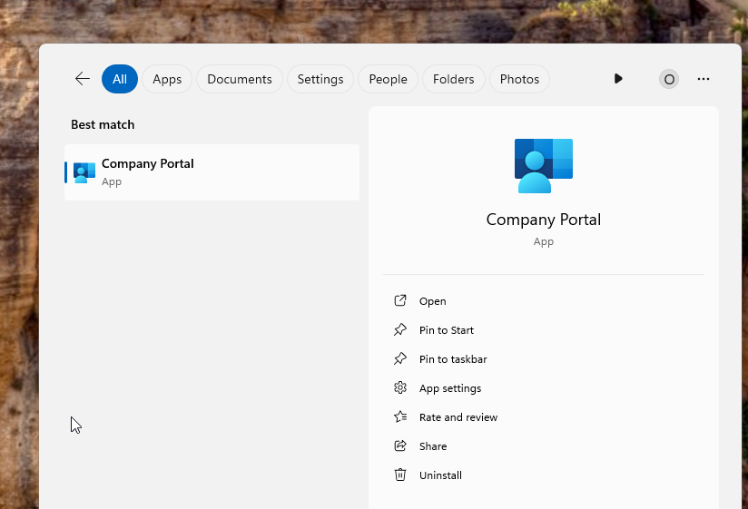Switch to the Apps filter tab
Viewport: 748px width, 509px height.
(x=167, y=79)
